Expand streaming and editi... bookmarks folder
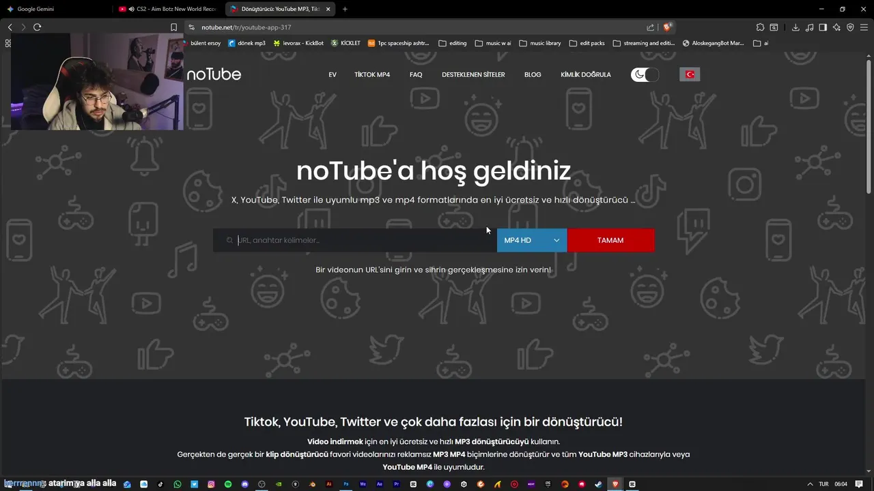This screenshot has width=874, height=491. pos(644,43)
